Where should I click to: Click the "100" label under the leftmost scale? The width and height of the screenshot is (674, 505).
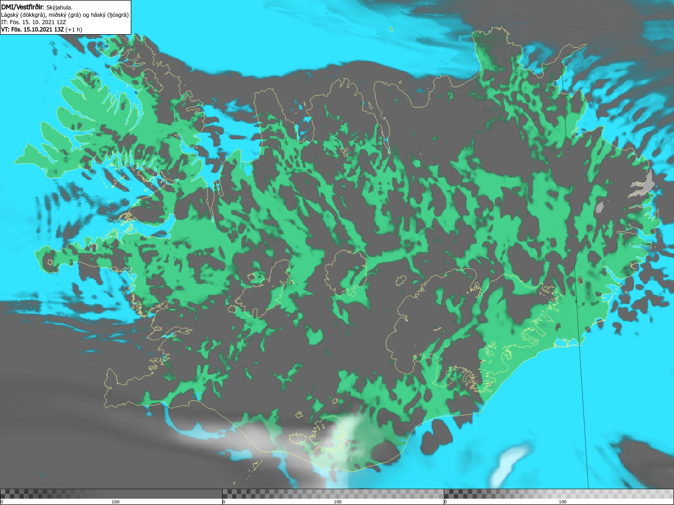click(x=115, y=502)
